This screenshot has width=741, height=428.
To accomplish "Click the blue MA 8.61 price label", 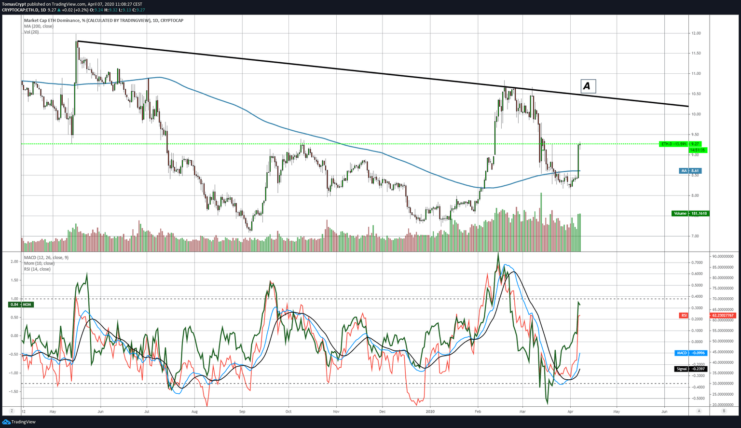I will (x=690, y=171).
